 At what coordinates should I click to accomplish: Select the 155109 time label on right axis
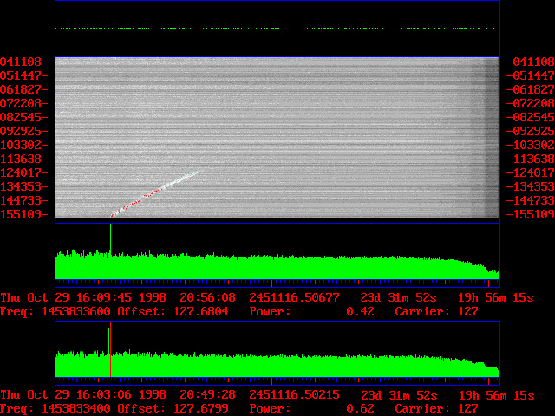click(529, 214)
